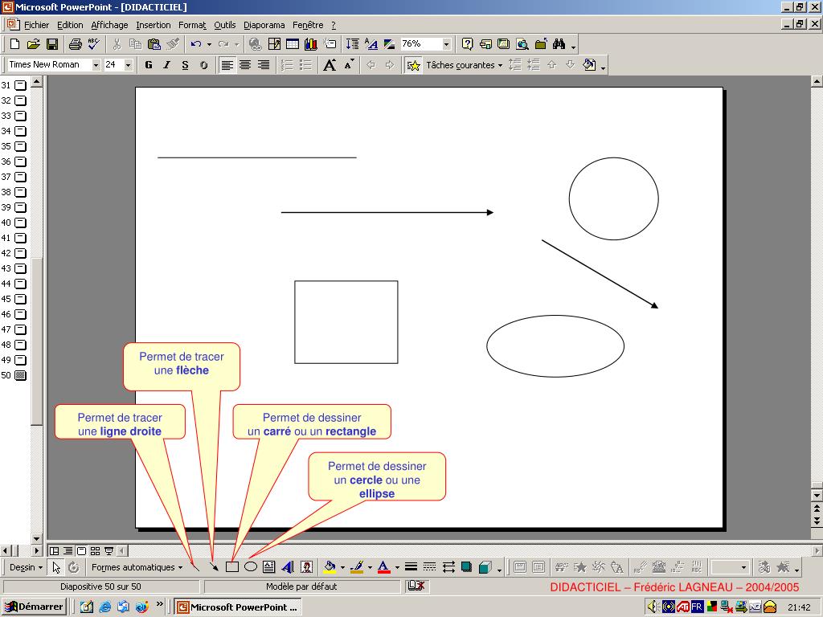This screenshot has height=617, width=823.
Task: Insert a hyperlink with the globe icon
Action: click(x=255, y=44)
